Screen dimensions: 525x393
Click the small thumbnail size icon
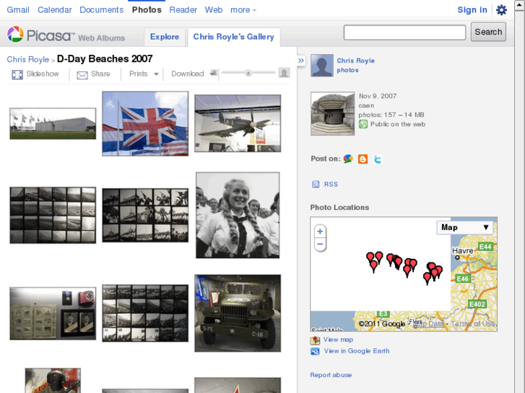(213, 73)
